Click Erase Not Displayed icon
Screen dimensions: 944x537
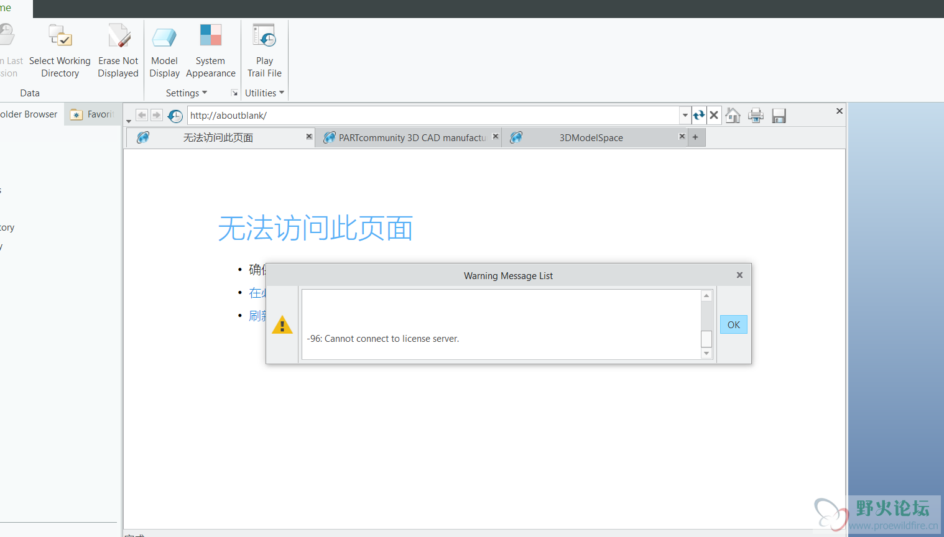point(118,35)
